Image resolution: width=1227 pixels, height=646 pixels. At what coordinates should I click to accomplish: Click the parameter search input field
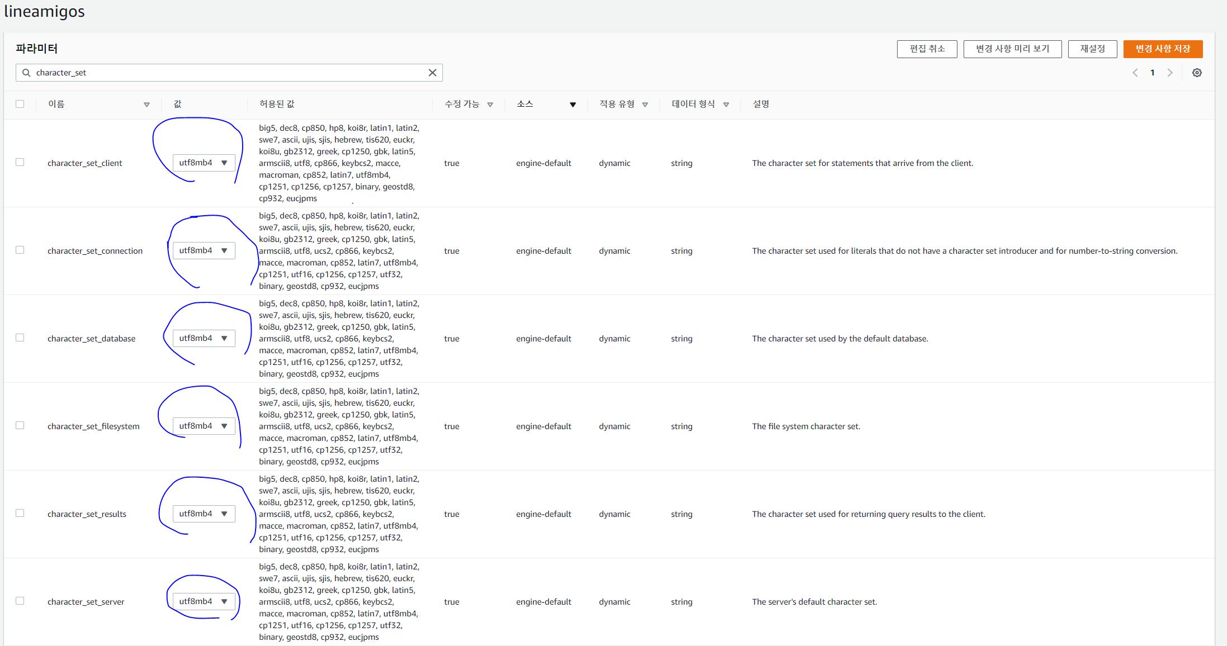point(224,73)
